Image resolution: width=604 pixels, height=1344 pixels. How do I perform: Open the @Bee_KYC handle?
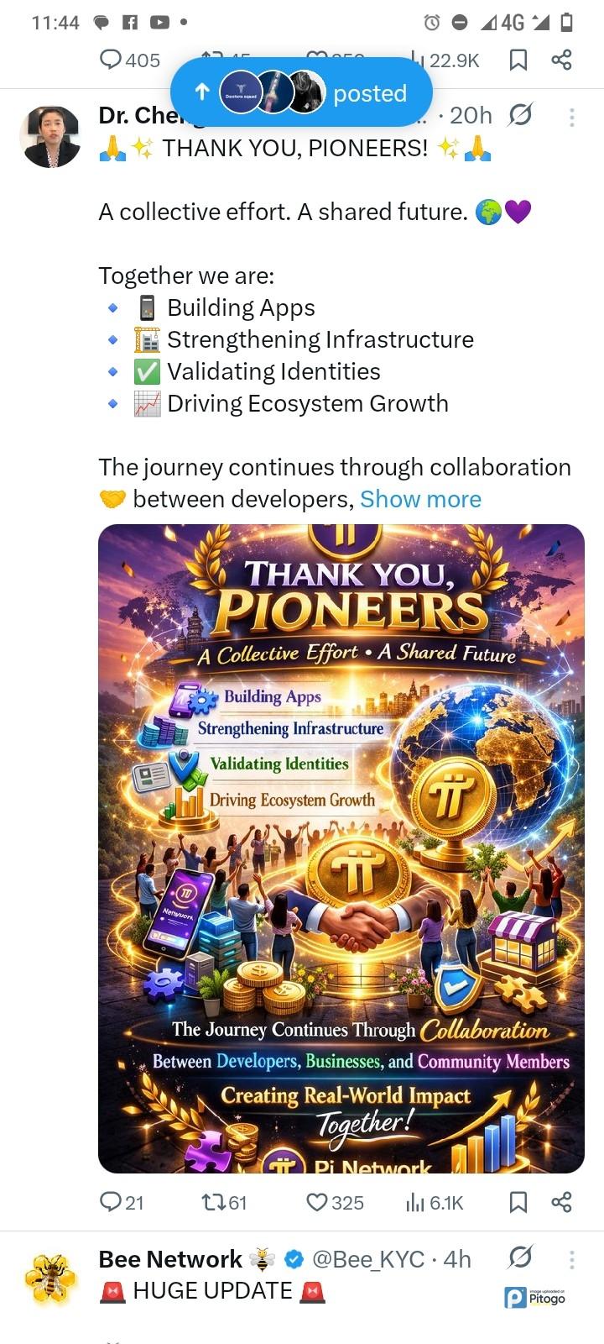[368, 1259]
